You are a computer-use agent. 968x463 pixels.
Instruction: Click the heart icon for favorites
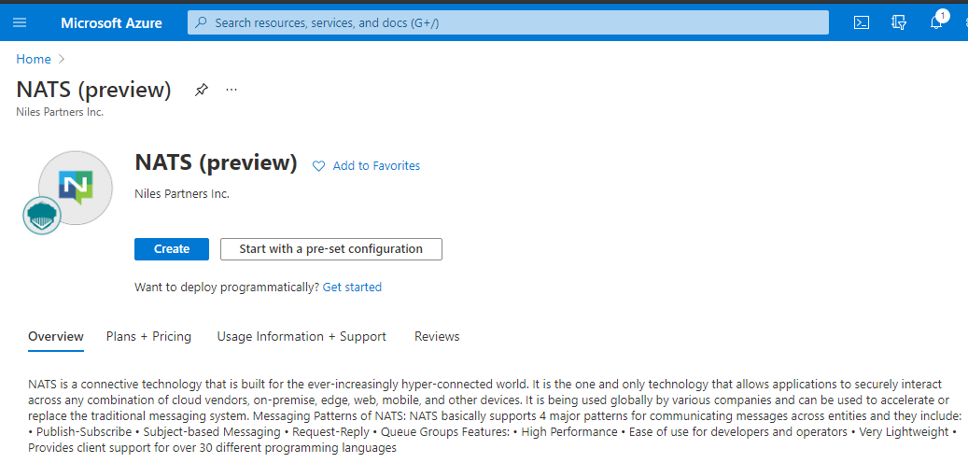[x=318, y=166]
